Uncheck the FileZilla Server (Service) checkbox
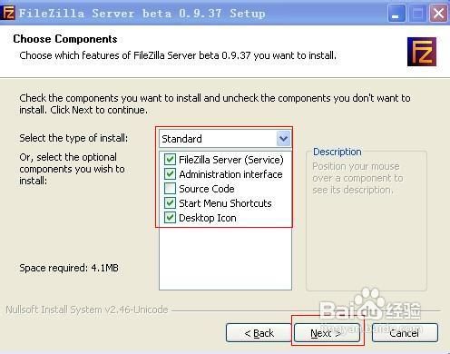450x354 pixels. click(170, 159)
